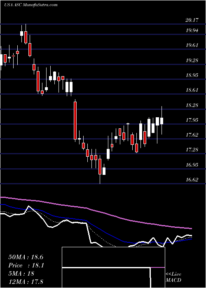Image resolution: width=206 pixels, height=288 pixels.
Task: Click the '<<Live MACD' label
Action: click(173, 277)
